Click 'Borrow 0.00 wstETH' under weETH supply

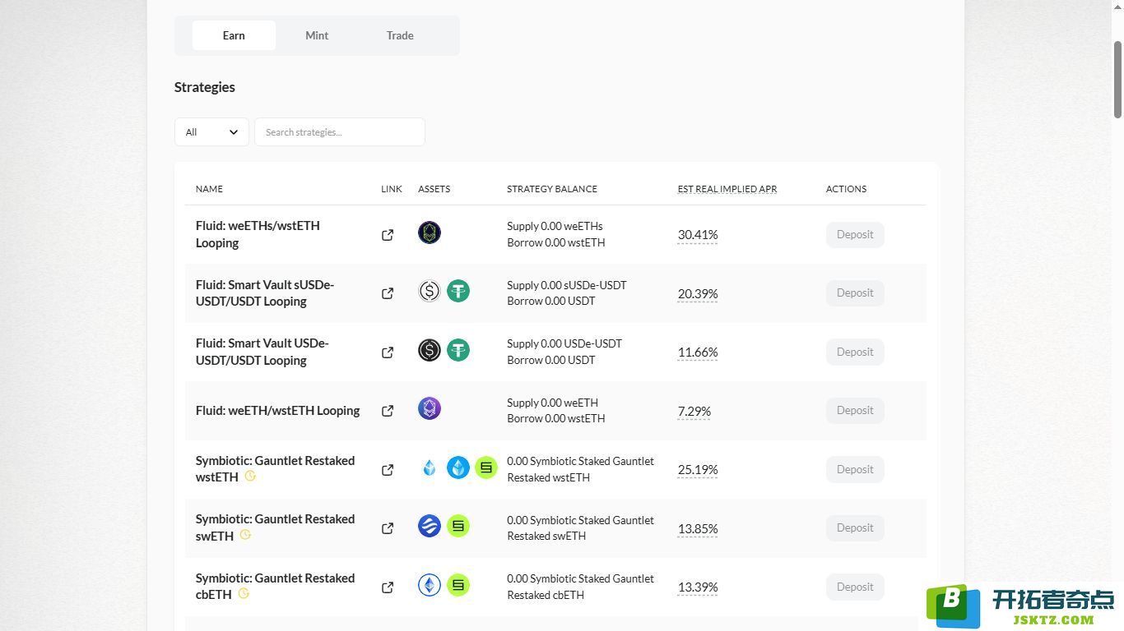[556, 418]
